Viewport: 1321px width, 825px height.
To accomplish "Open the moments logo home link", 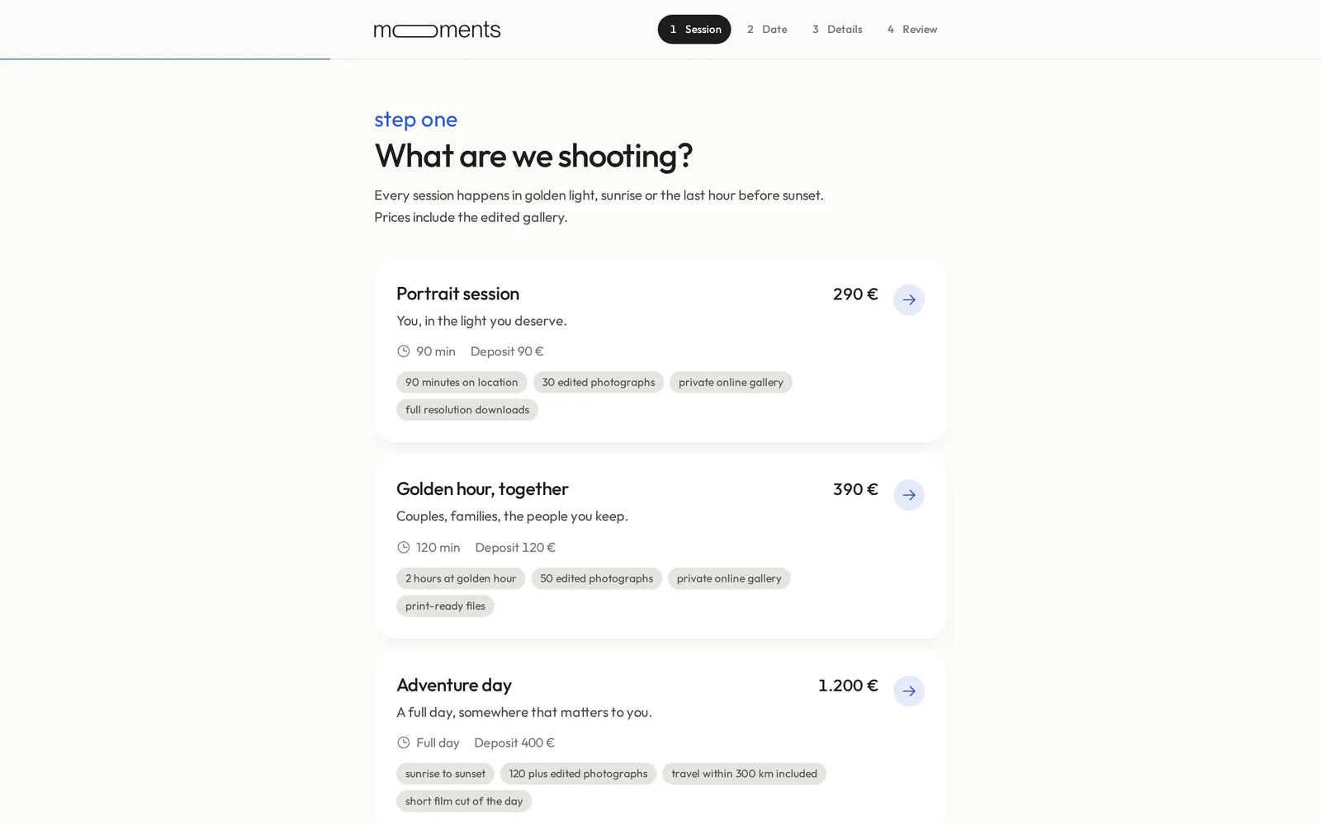I will tap(437, 30).
